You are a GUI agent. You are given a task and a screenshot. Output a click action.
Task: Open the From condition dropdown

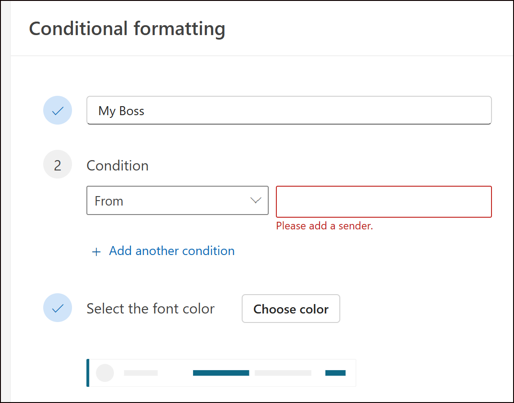point(177,201)
